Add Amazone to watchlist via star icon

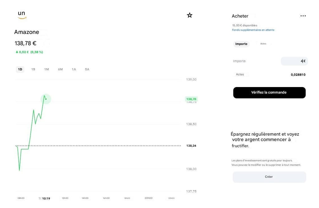(x=189, y=15)
